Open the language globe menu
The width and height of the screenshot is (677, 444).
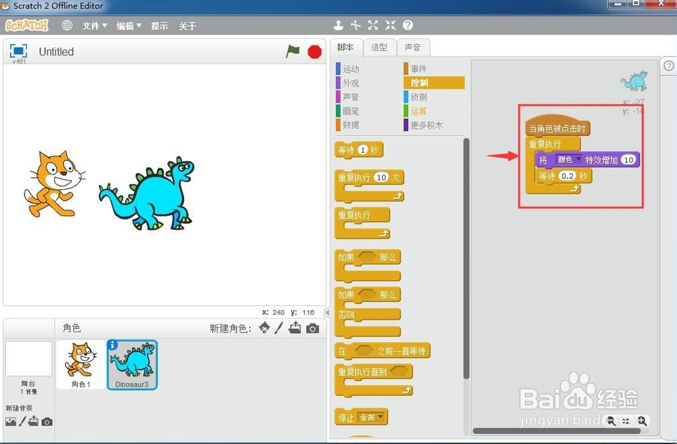tap(67, 26)
